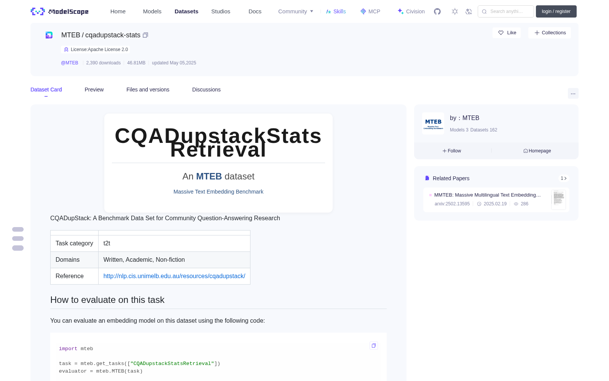Click the 'arxiv:2502.13595' paper identifier
609x381 pixels.
click(452, 204)
